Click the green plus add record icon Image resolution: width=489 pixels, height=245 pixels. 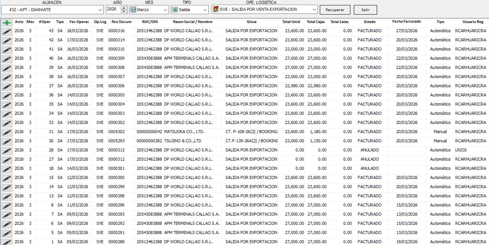coord(7,22)
